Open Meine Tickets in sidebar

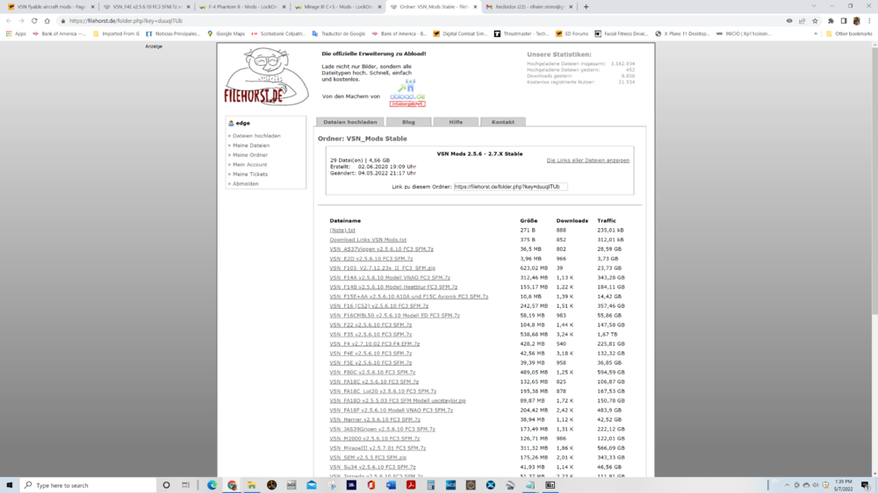tap(249, 174)
